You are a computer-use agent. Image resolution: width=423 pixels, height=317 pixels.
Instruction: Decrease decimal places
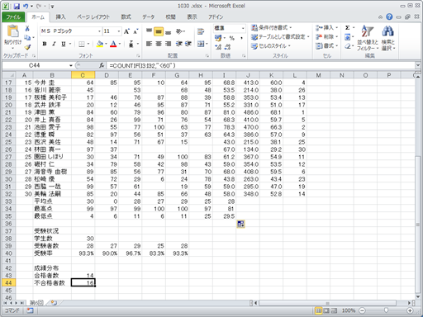[x=227, y=47]
